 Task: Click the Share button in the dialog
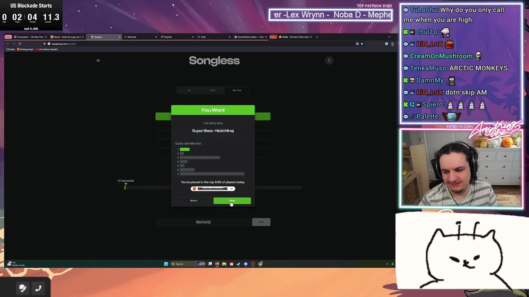(193, 200)
